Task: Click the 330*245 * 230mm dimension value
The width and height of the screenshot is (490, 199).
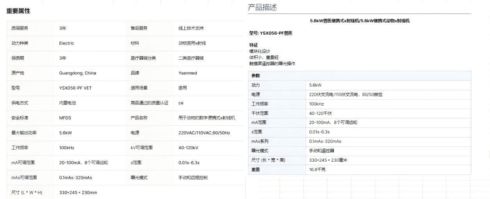Action: (78, 192)
